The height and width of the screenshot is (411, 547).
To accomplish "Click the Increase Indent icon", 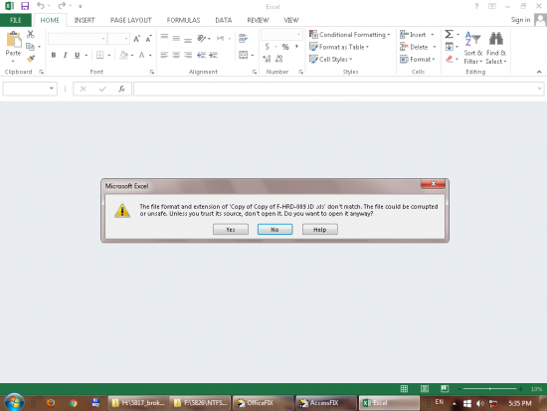I will 213,55.
